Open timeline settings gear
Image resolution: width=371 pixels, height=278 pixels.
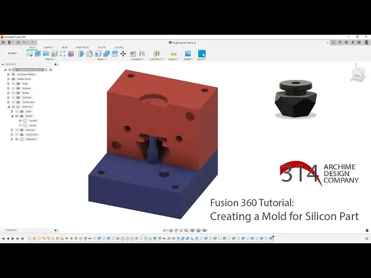pos(367,239)
